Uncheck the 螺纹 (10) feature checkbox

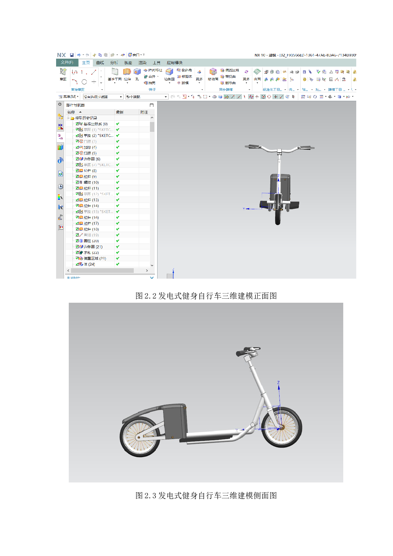point(77,182)
